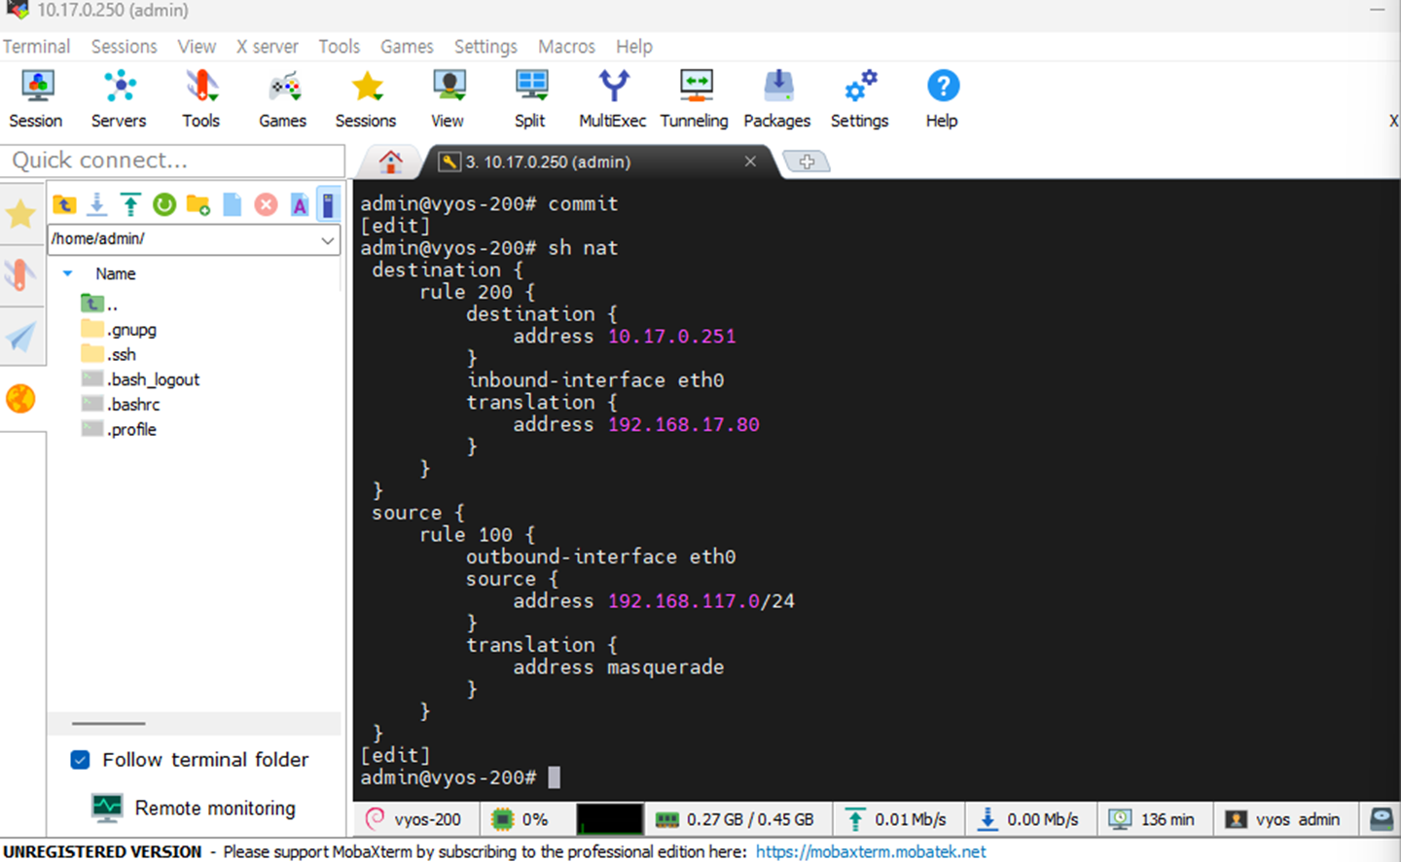Open the Sessions menu
1401x862 pixels.
[124, 47]
